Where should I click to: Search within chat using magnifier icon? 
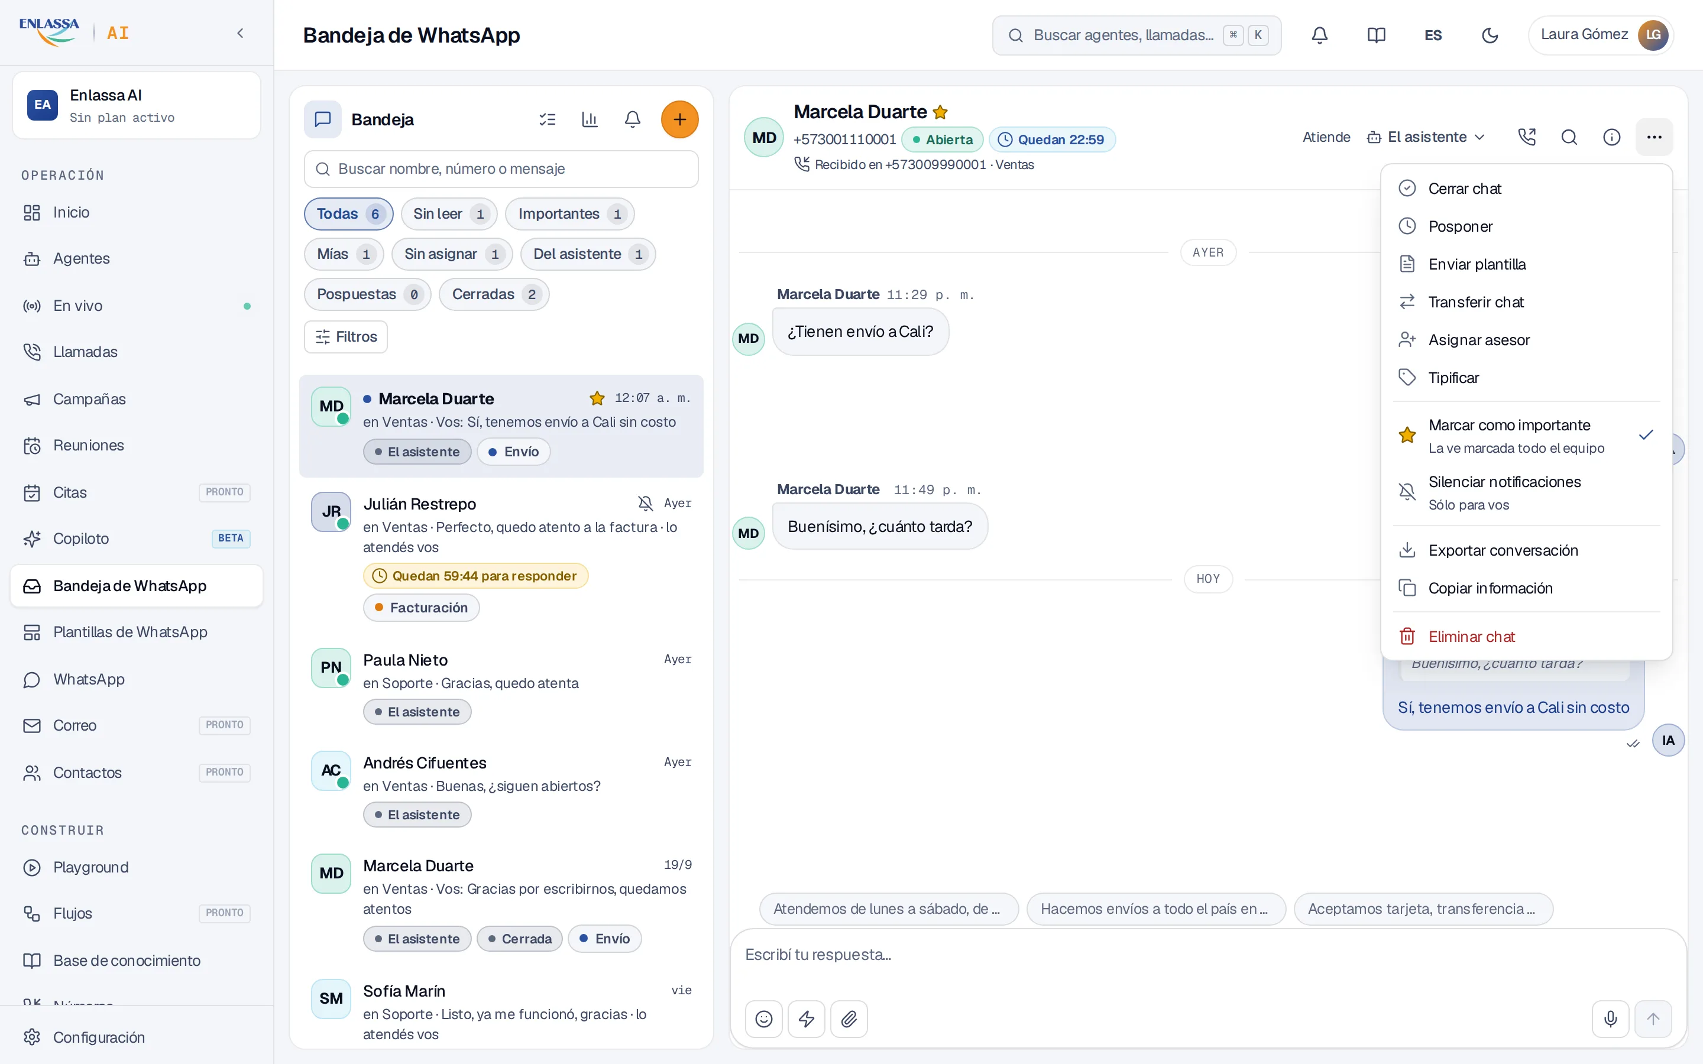1569,137
